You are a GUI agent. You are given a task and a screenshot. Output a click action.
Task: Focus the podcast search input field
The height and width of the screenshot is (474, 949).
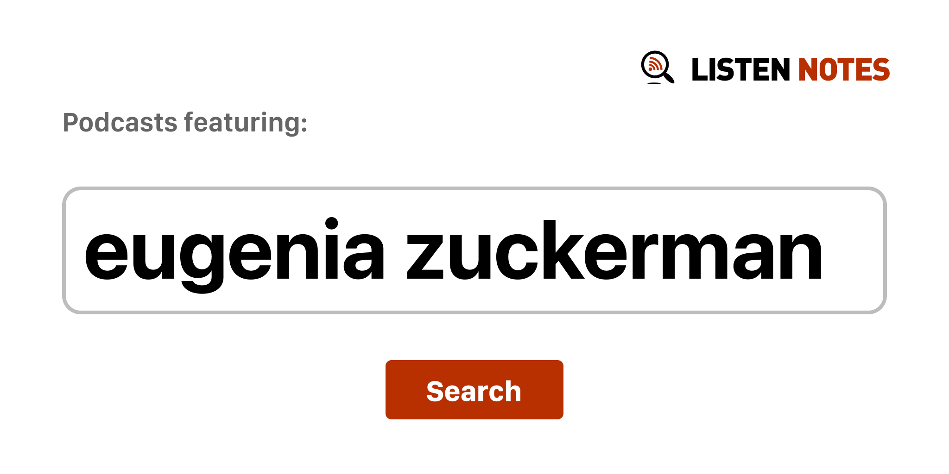click(x=474, y=250)
